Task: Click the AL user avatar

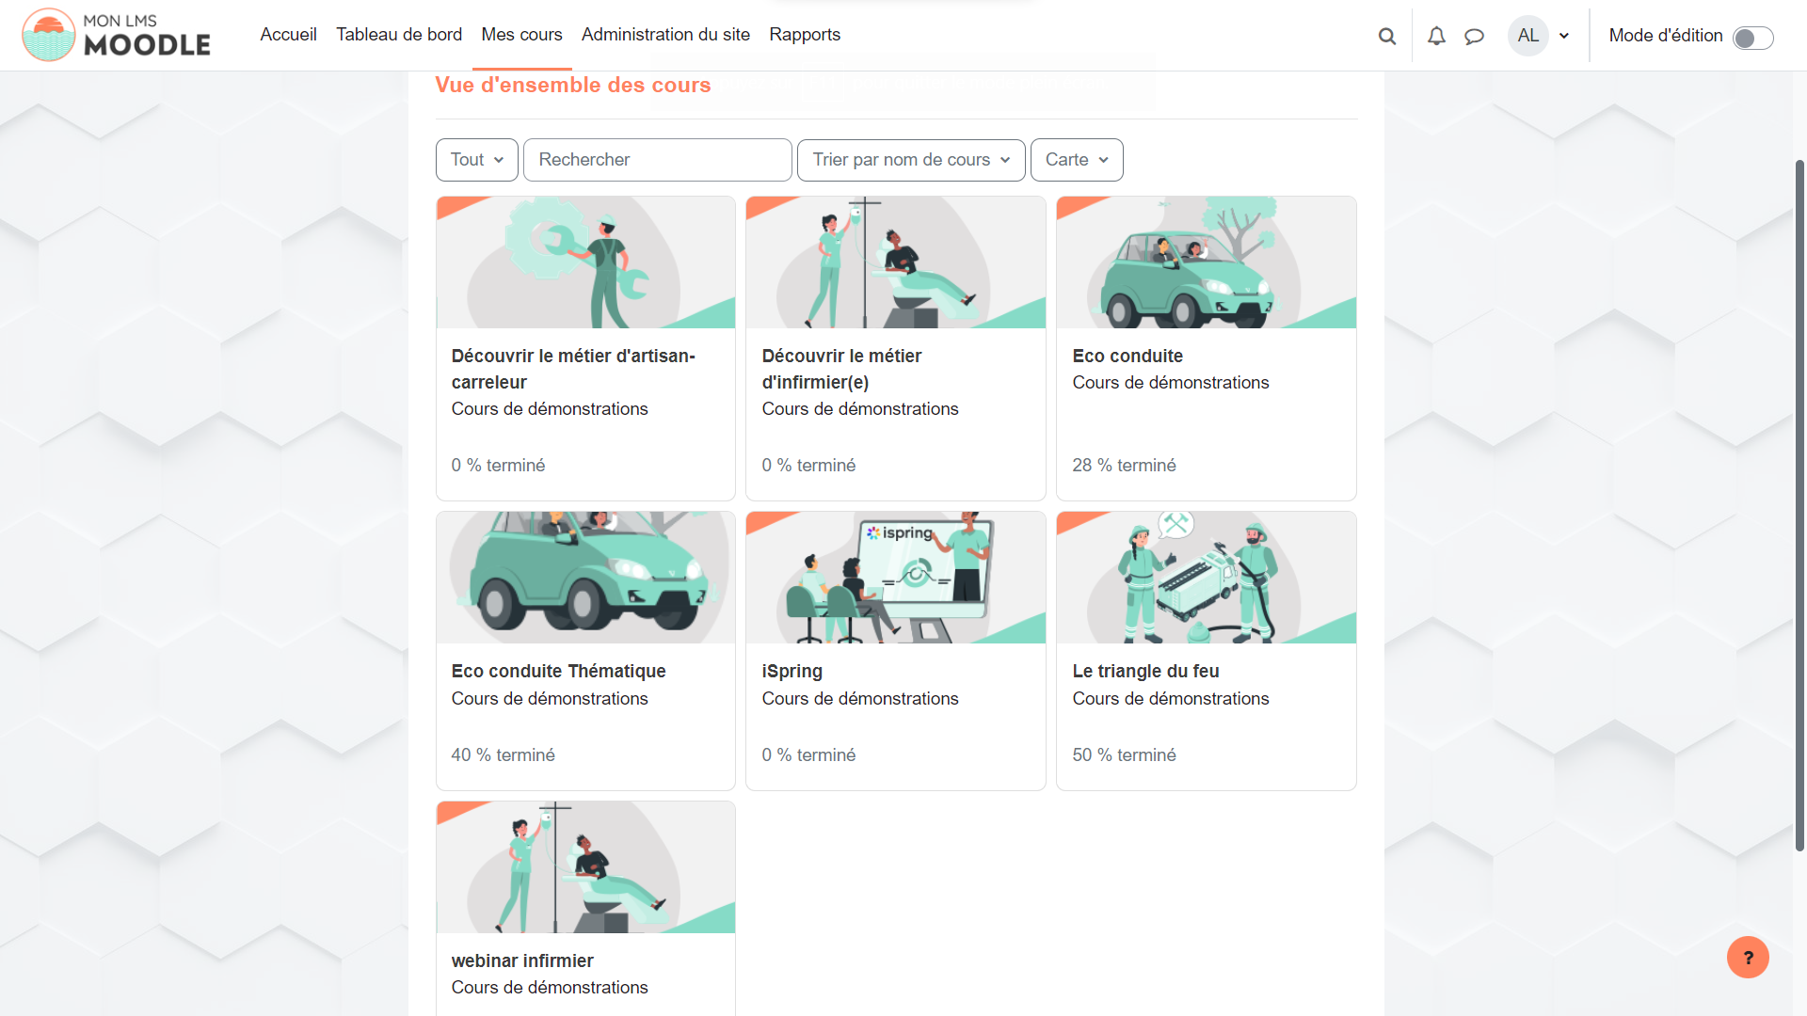Action: (1527, 36)
